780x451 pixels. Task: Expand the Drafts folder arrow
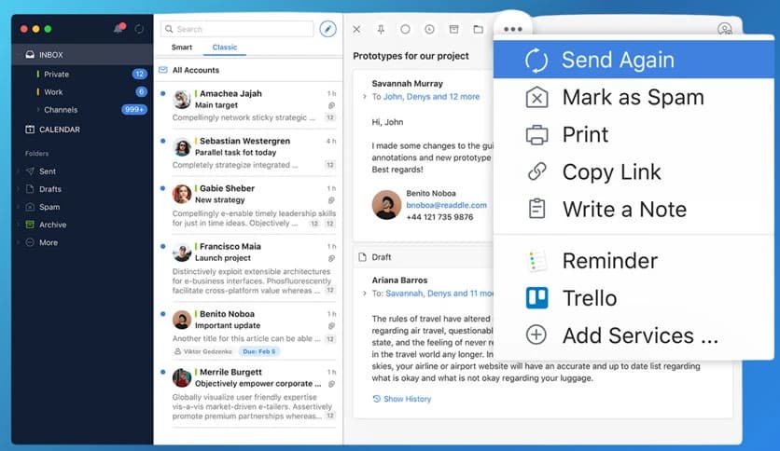(x=19, y=189)
